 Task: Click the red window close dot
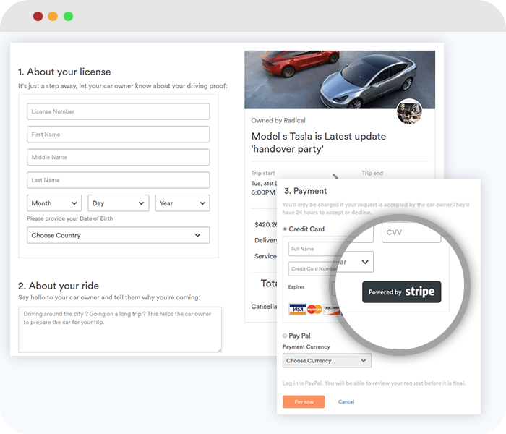coord(38,16)
